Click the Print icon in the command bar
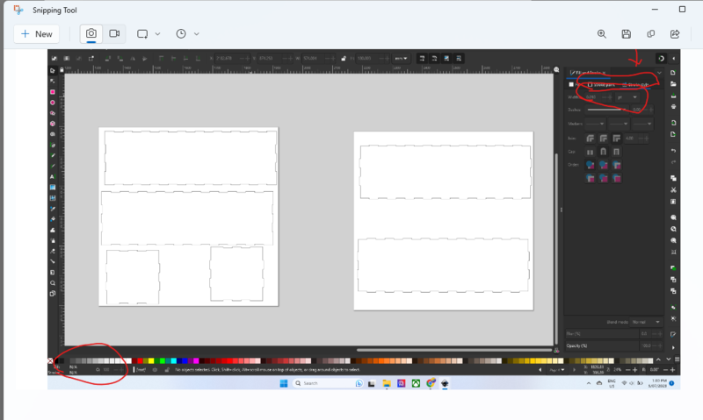Viewport: 703px width, 420px height. click(x=673, y=106)
